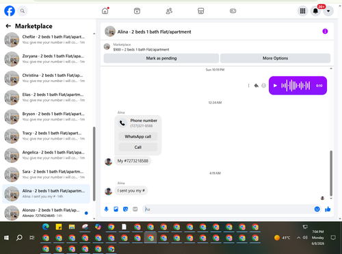
Task: Open Zoryana conversation
Action: 46,59
